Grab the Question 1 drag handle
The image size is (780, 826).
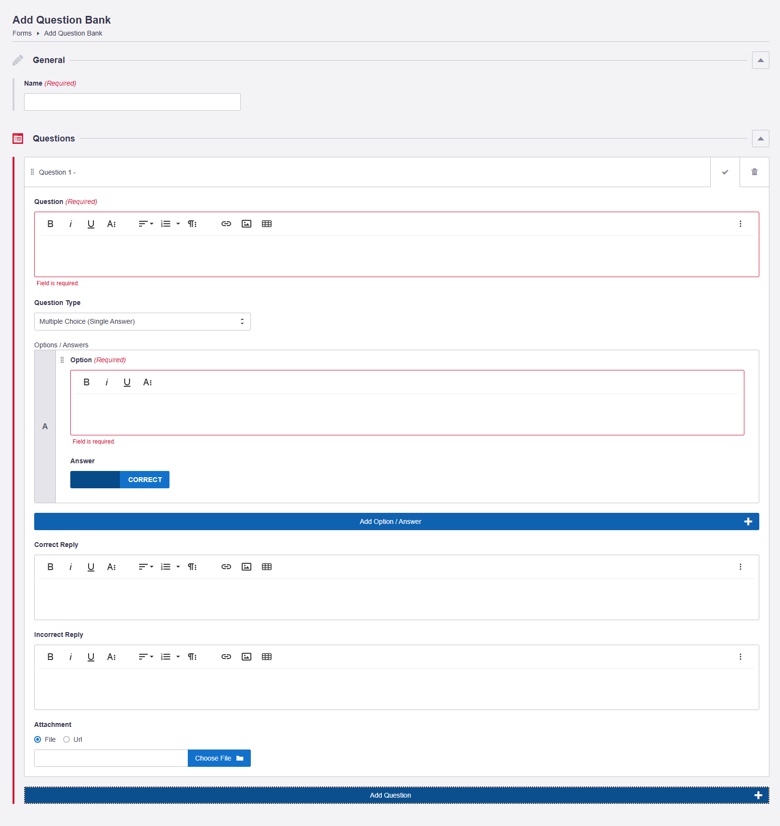[32, 172]
